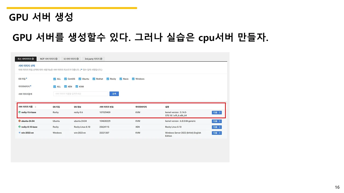Image resolution: width=344 pixels, height=193 pixels.
Task: Click the server image search input field
Action: click(80, 94)
